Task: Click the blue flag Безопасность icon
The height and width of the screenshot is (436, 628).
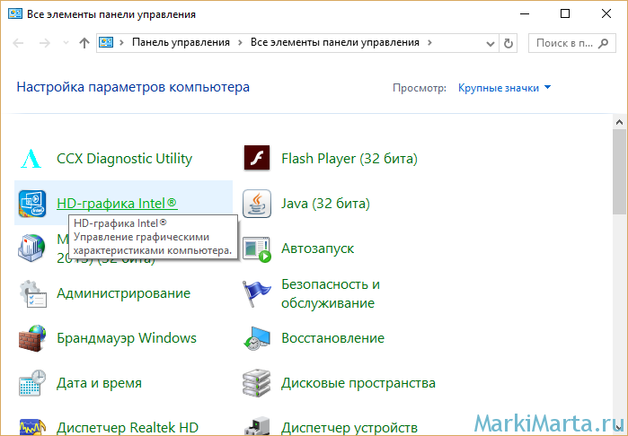Action: (x=256, y=293)
